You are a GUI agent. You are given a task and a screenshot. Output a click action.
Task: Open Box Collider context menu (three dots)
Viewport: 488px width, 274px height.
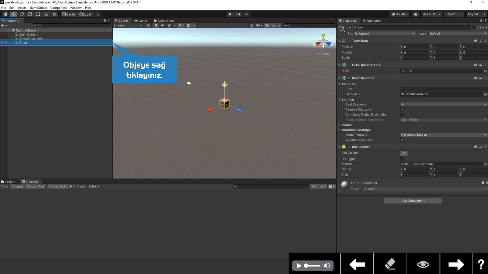pos(486,147)
